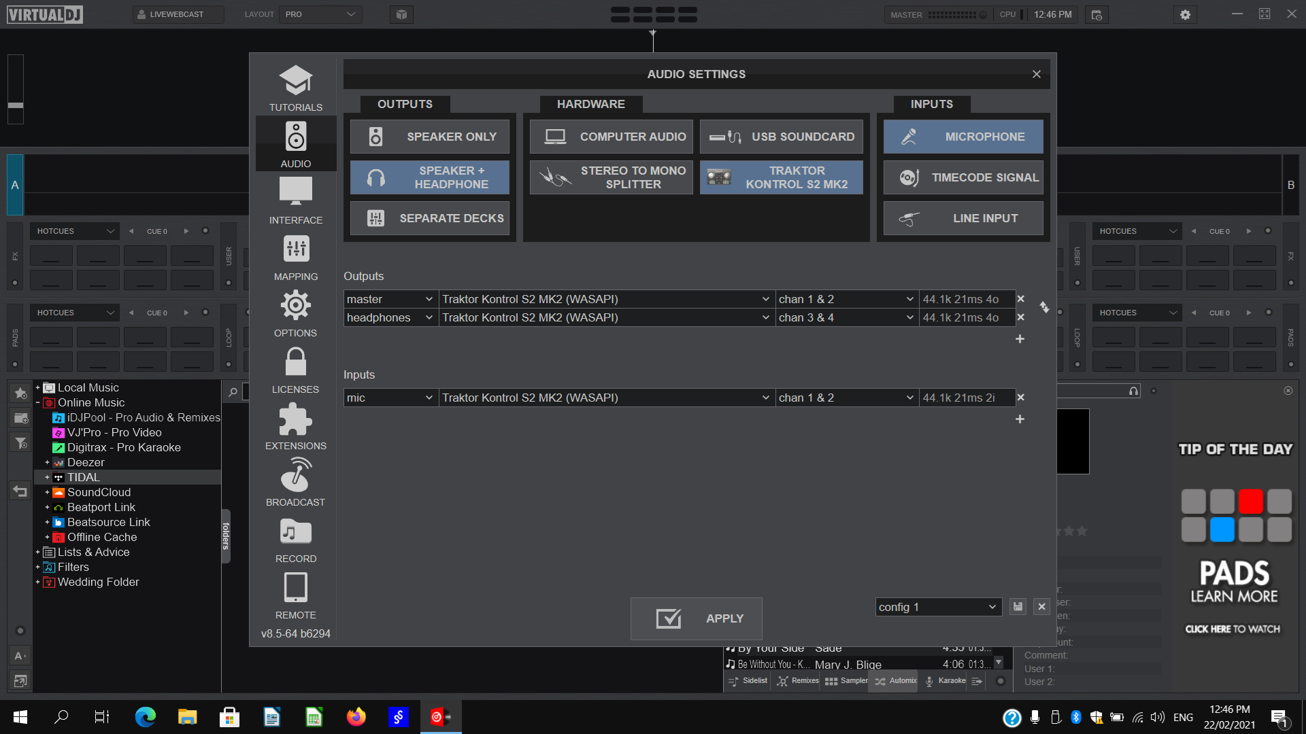Open the Licenses padlock section

click(x=295, y=370)
